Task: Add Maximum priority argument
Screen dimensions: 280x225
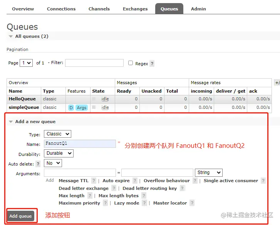Action: tap(79, 203)
